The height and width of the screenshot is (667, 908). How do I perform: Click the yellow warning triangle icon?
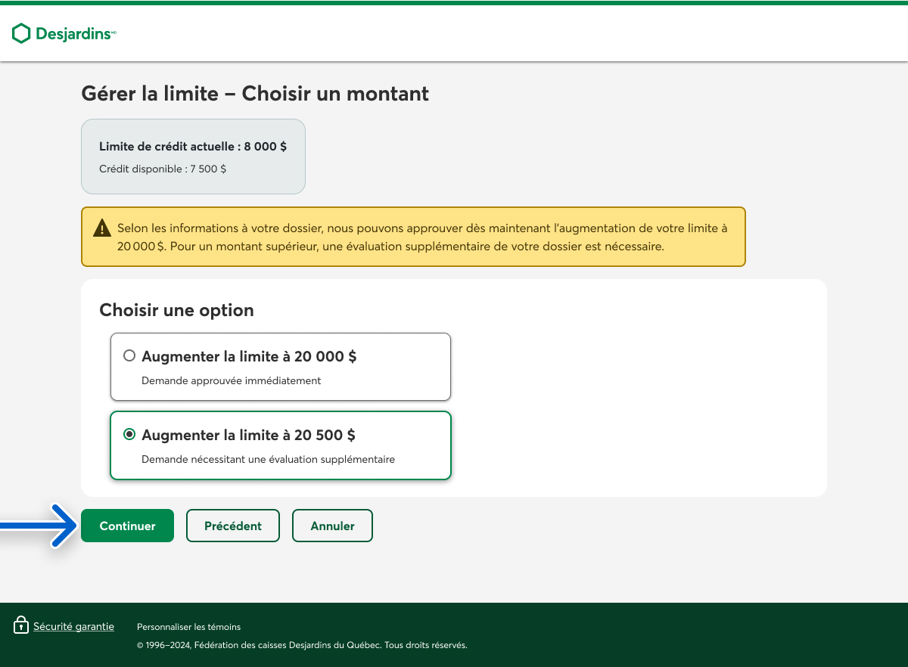tap(101, 228)
